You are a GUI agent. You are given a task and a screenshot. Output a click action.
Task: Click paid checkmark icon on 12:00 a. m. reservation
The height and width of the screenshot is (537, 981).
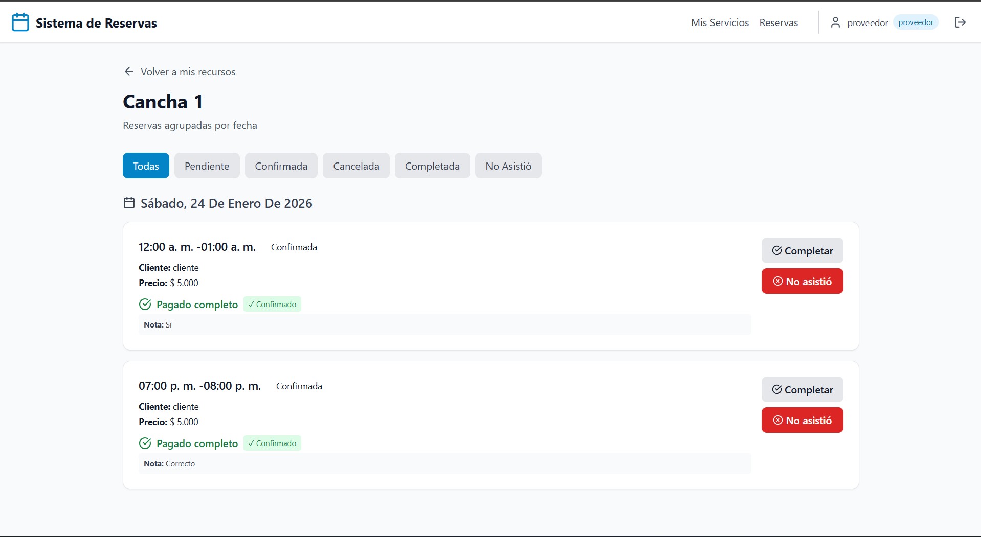[x=145, y=305]
